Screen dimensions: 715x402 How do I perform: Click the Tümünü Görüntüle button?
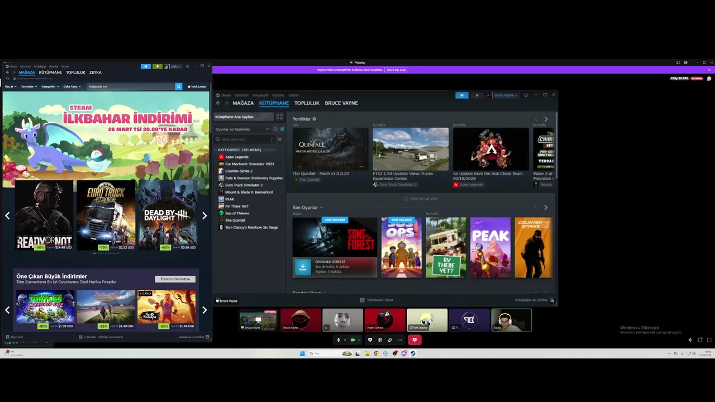tap(175, 279)
